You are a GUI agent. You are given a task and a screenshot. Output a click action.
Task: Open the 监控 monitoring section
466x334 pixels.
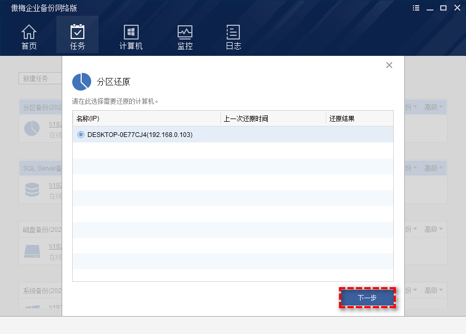(185, 37)
